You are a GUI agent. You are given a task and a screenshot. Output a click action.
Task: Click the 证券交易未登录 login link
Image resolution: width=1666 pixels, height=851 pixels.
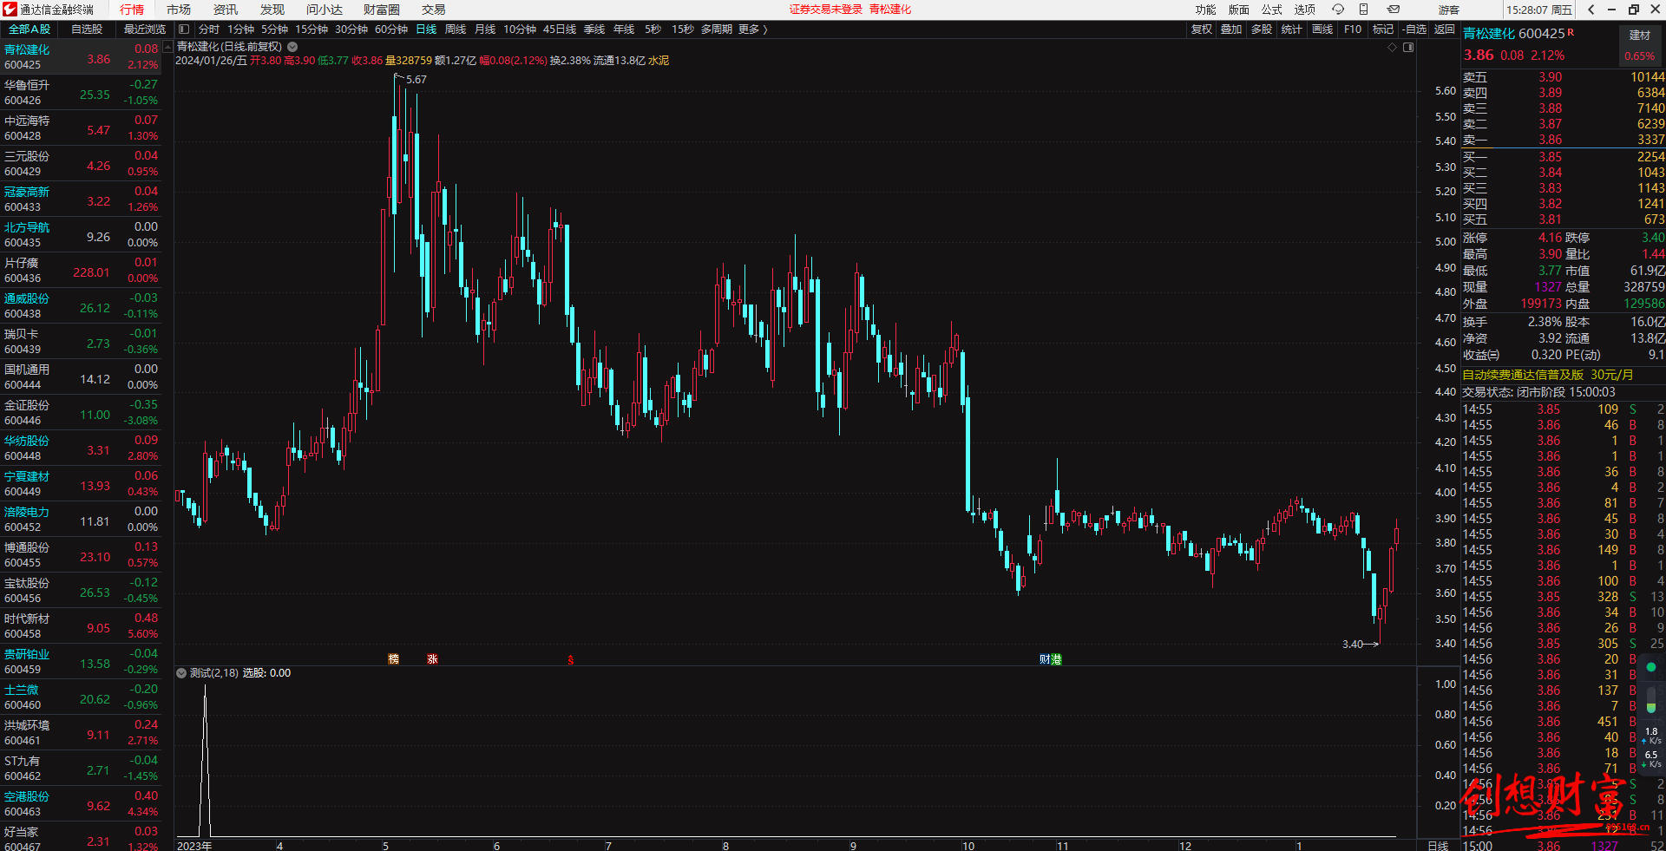[825, 10]
